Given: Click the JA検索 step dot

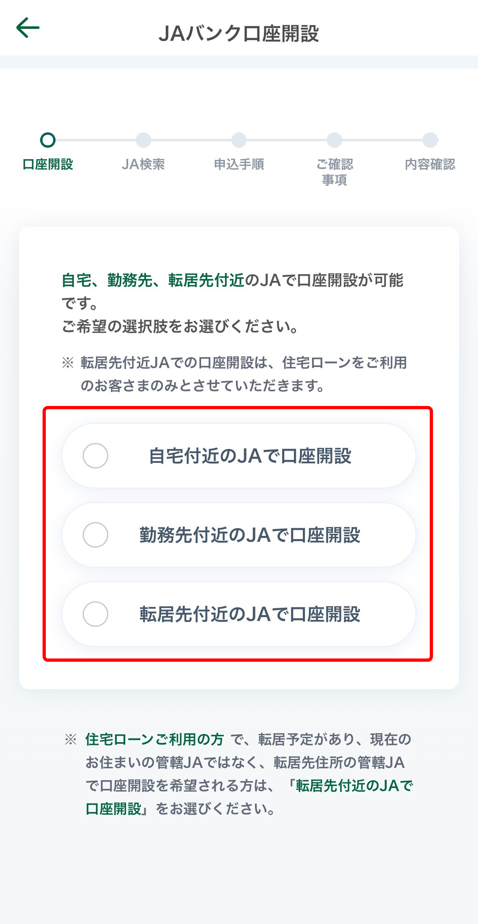Looking at the screenshot, I should click(x=143, y=140).
